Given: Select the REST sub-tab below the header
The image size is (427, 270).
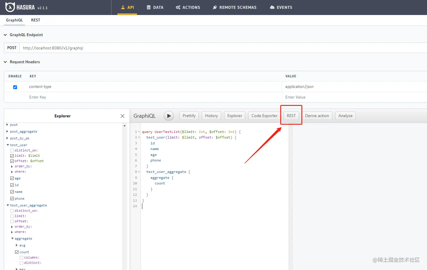Looking at the screenshot, I should (36, 20).
